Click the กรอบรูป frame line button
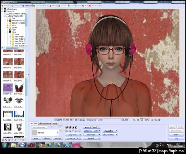This screenshot has height=154, width=186. coord(58,138)
